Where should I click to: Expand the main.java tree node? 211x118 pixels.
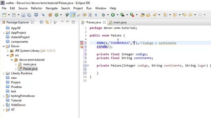[x=16, y=65]
